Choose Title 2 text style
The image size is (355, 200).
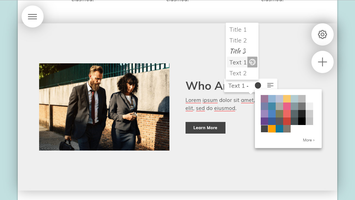[x=238, y=40]
